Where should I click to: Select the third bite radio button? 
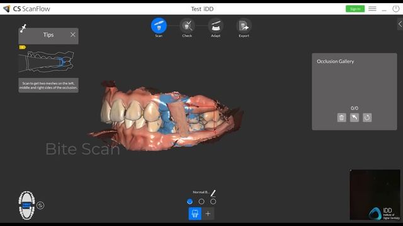pyautogui.click(x=213, y=202)
